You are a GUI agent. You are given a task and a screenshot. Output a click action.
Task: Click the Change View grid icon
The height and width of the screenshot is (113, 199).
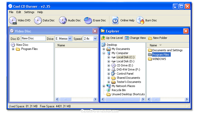pyautogui.click(x=127, y=38)
